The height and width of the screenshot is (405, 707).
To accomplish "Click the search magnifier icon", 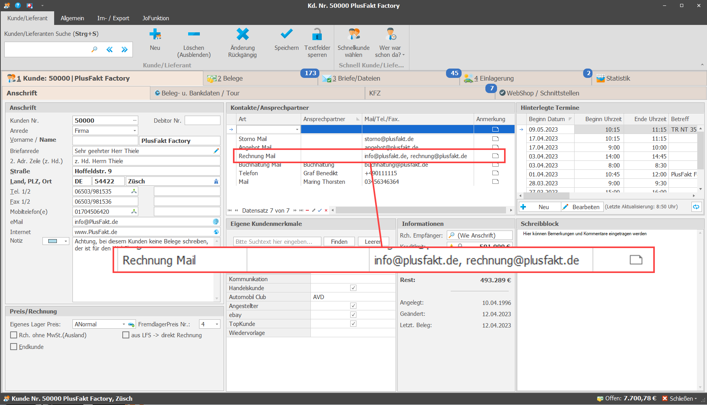I will 94,49.
